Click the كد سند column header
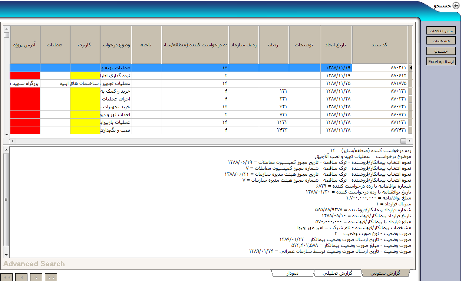 (x=379, y=45)
